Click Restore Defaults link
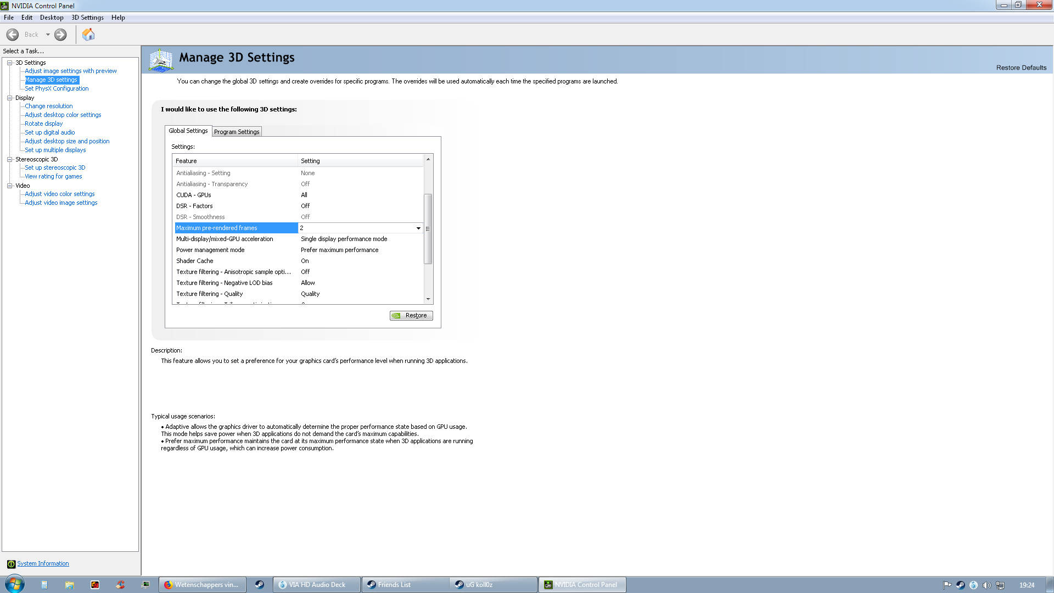The width and height of the screenshot is (1054, 593). pos(1021,68)
